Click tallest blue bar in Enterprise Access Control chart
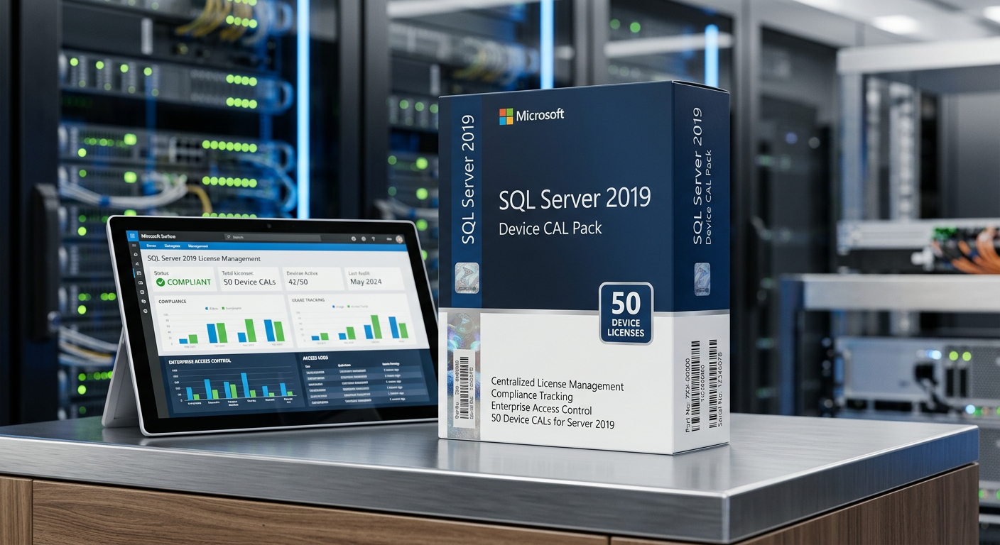This screenshot has width=1000, height=545. coord(244,385)
